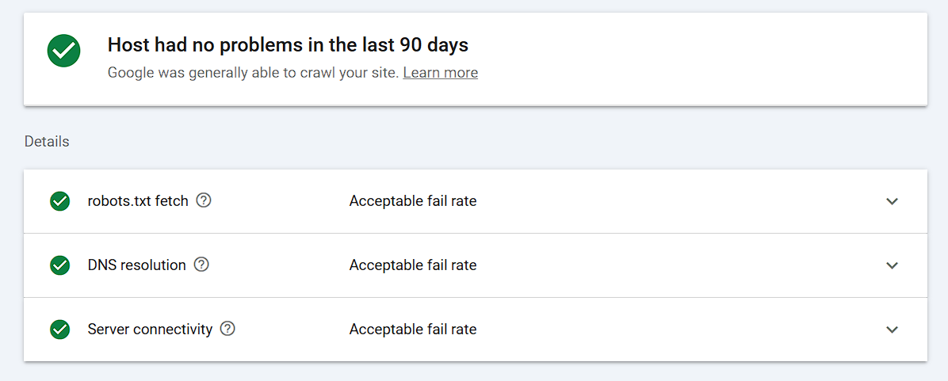Click "Google was generally able to crawl" text
This screenshot has width=948, height=381.
[x=252, y=73]
